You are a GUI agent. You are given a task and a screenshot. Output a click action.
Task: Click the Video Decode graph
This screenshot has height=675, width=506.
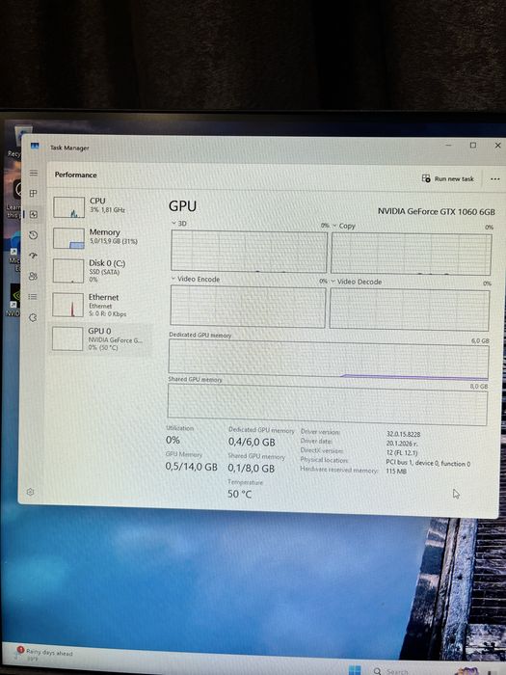410,310
